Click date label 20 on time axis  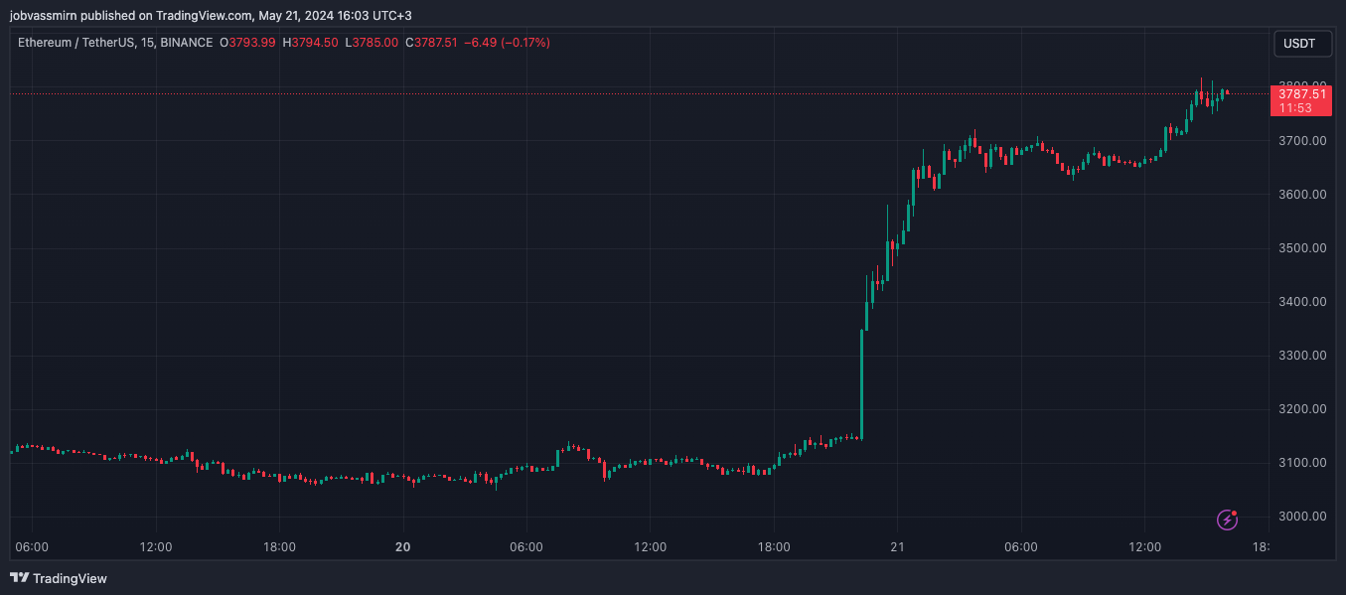pyautogui.click(x=402, y=546)
